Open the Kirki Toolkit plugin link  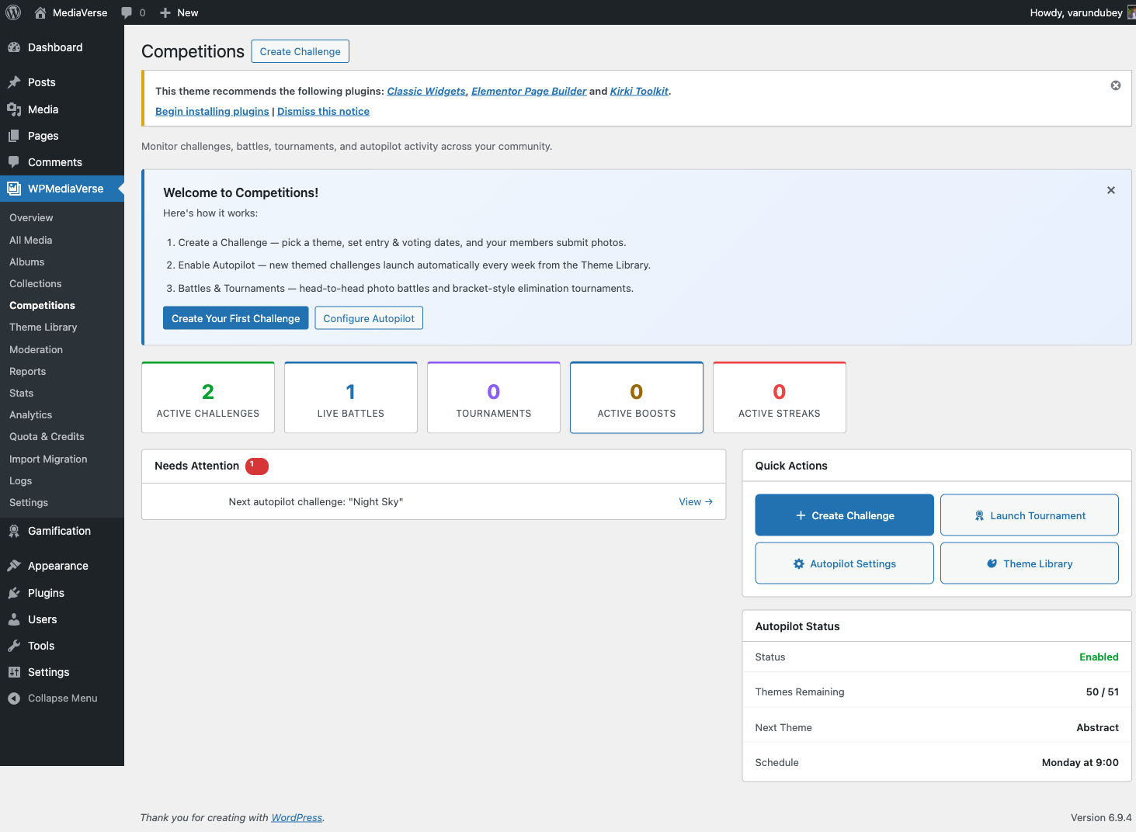coord(638,91)
